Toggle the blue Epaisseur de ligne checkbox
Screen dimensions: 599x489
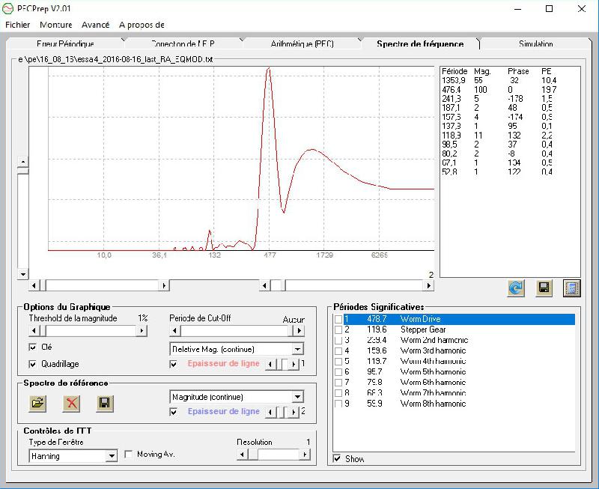pyautogui.click(x=174, y=412)
